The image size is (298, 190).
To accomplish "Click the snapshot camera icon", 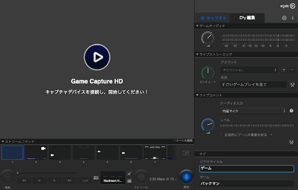I will point(96,177).
